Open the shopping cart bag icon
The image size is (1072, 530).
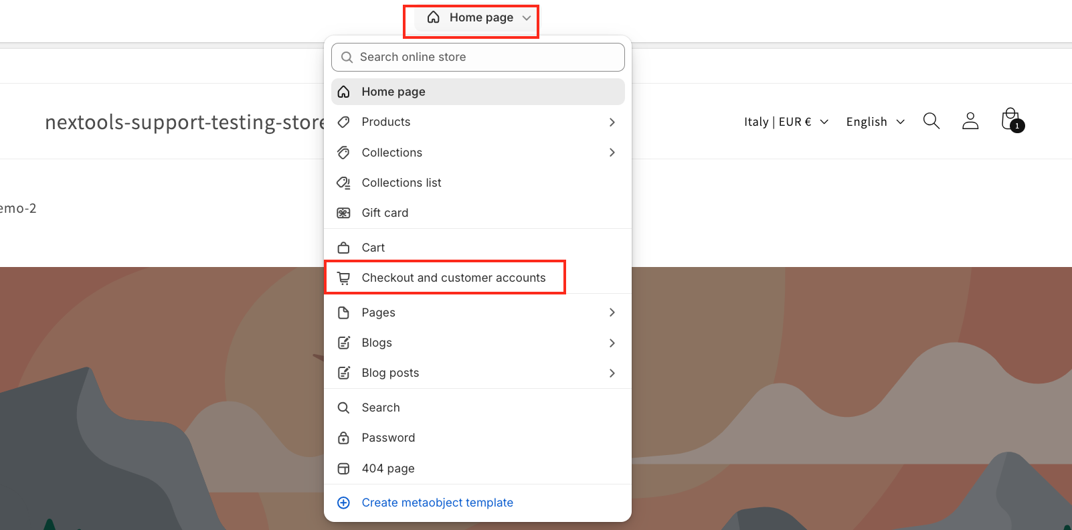1011,120
